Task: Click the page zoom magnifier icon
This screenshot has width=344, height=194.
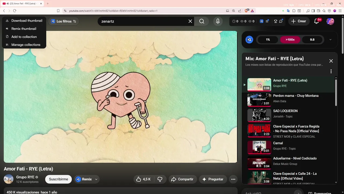Action: tap(234, 11)
